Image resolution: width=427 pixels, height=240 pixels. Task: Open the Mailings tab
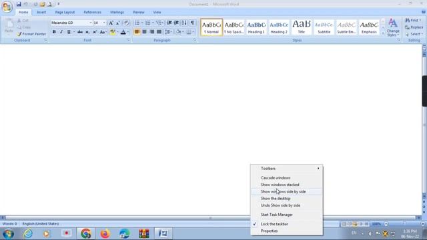click(x=117, y=12)
